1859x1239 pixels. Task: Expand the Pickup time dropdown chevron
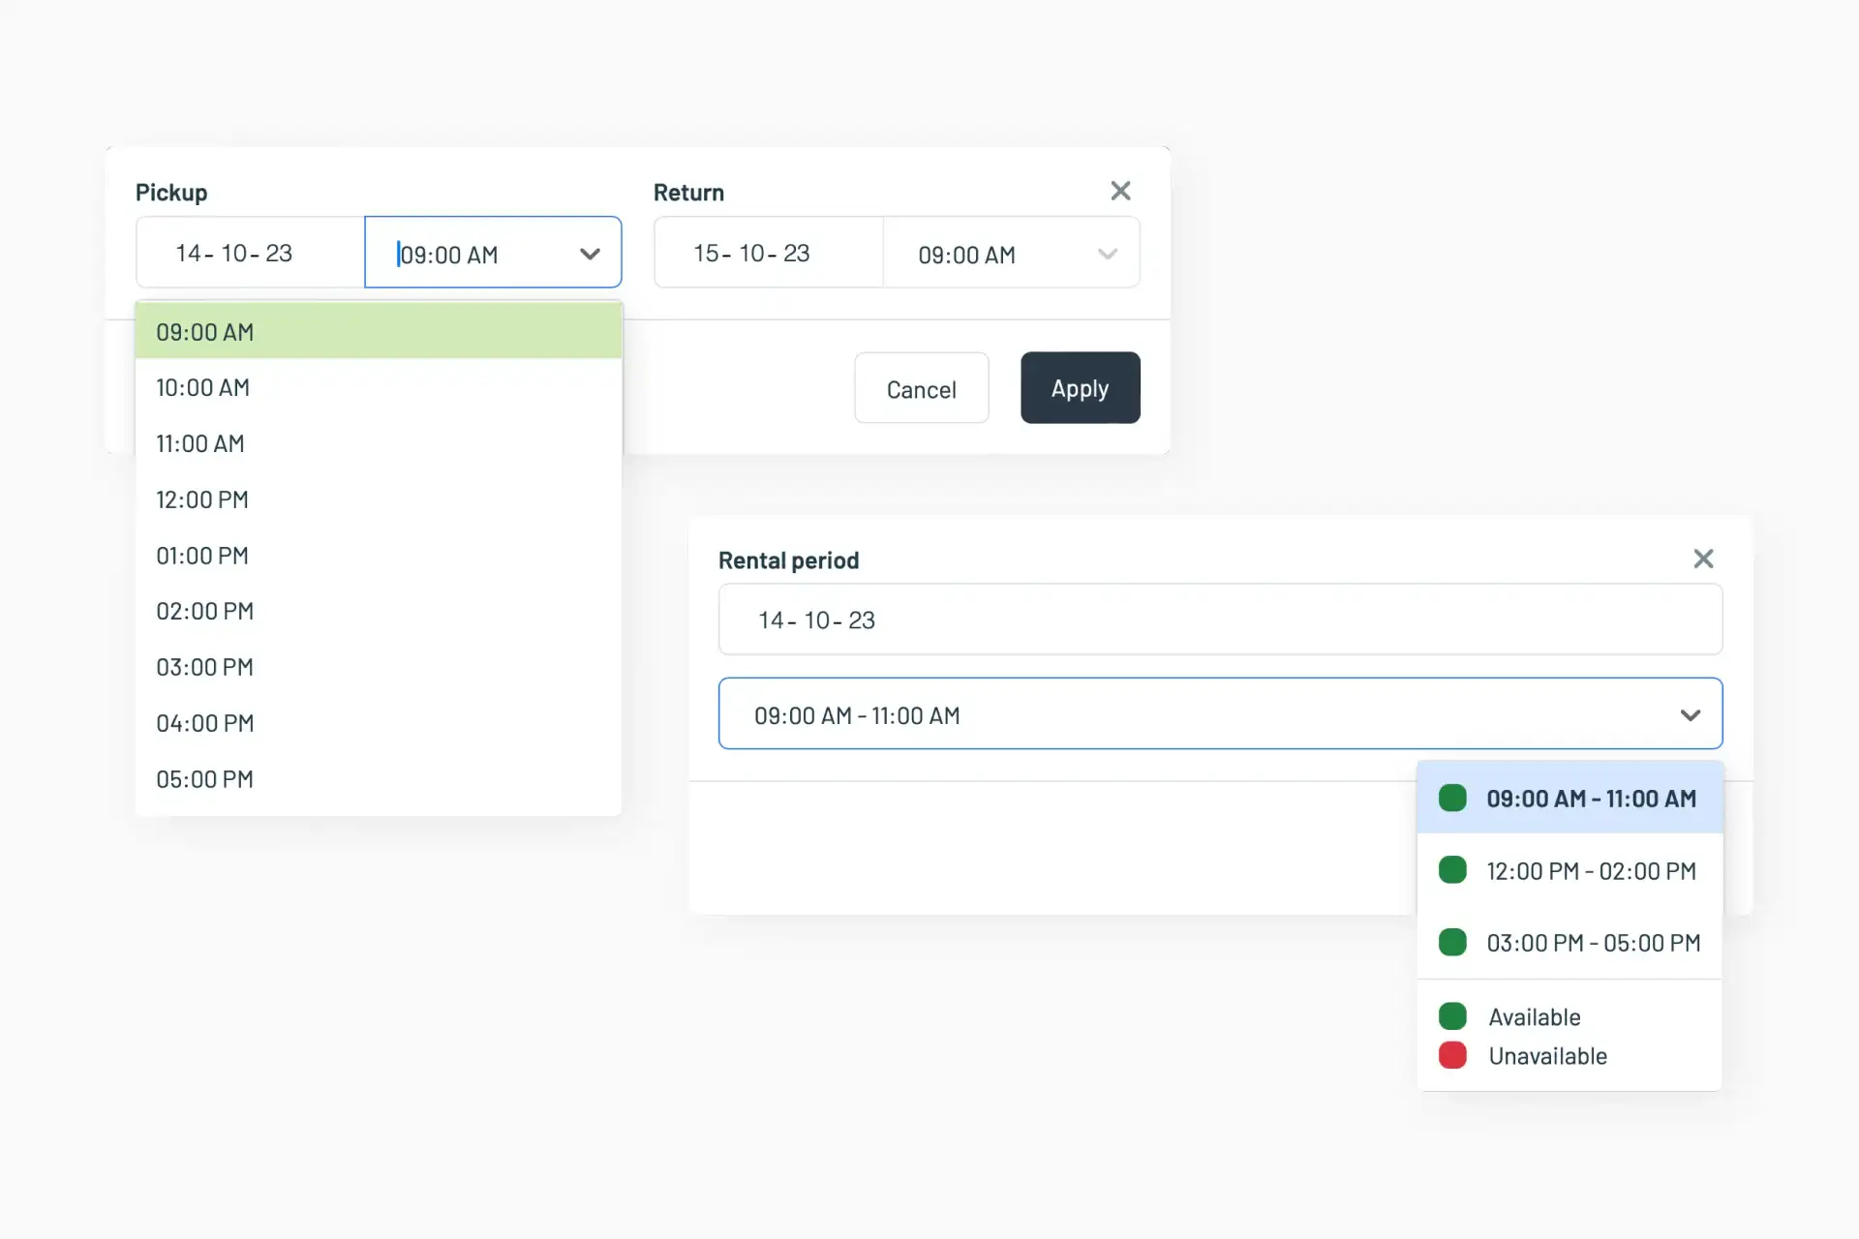(590, 254)
